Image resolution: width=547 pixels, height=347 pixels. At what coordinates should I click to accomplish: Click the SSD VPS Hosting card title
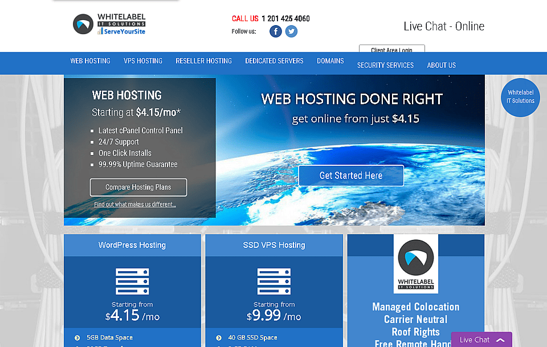[274, 245]
